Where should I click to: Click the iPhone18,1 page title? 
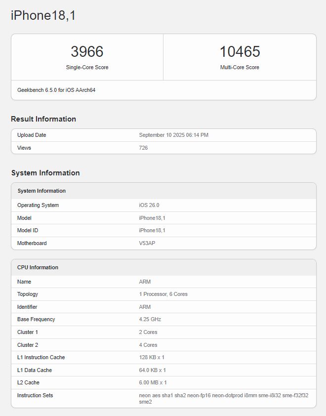43,15
